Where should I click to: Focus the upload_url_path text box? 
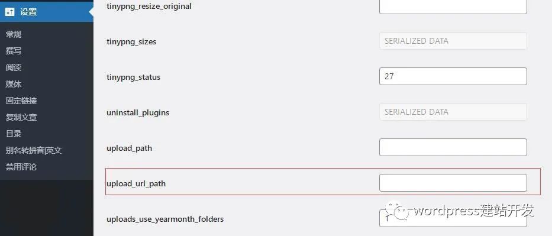pos(453,183)
